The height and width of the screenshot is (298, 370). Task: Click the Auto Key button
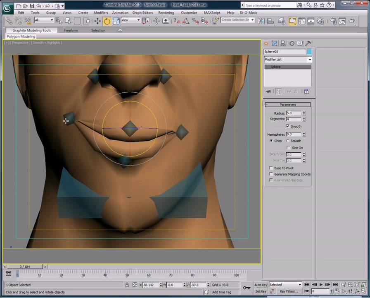tap(261, 285)
